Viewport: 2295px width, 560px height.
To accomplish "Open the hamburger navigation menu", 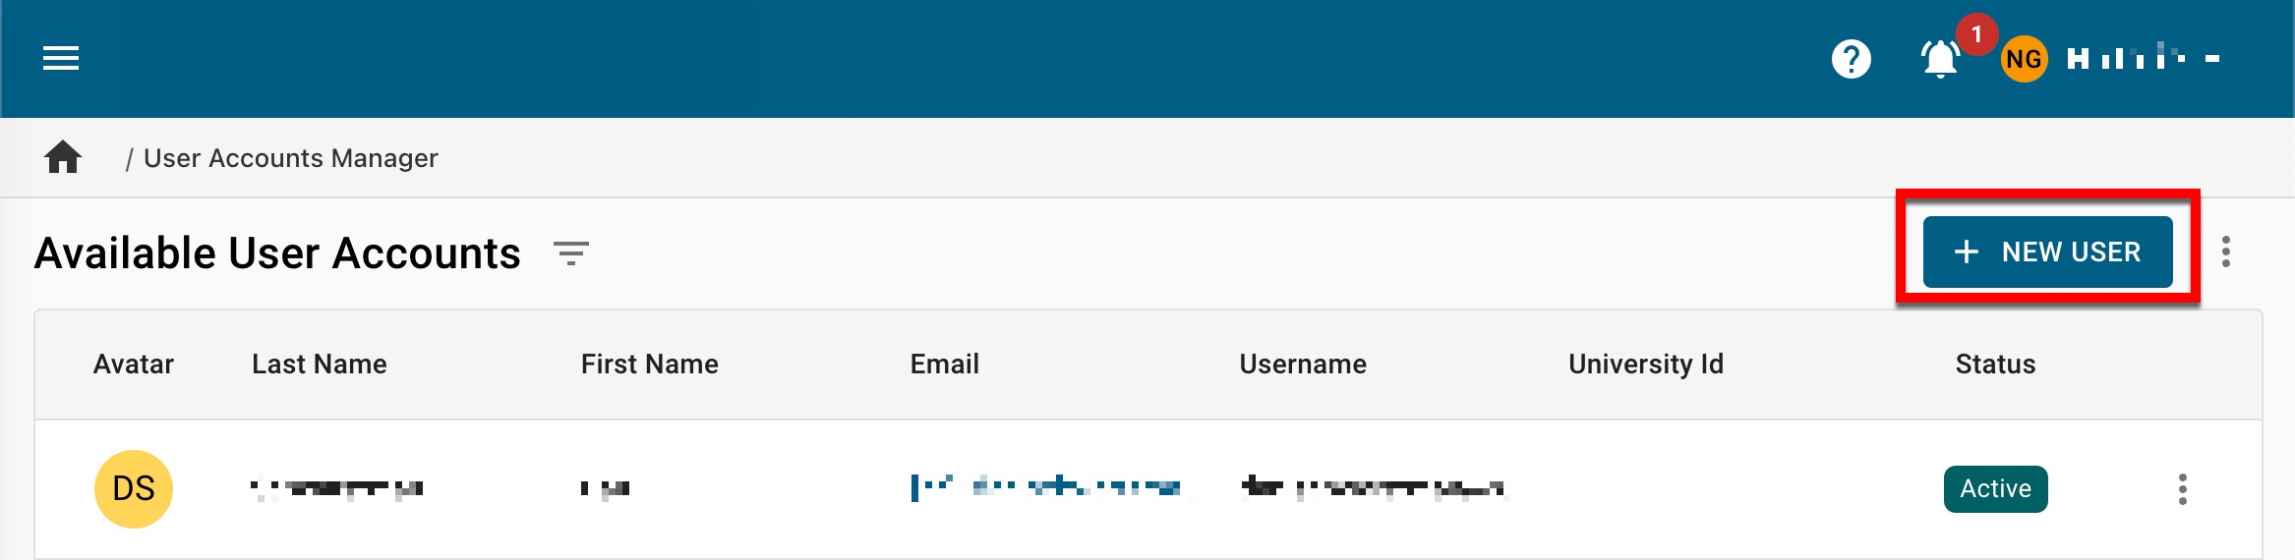I will coord(61,59).
